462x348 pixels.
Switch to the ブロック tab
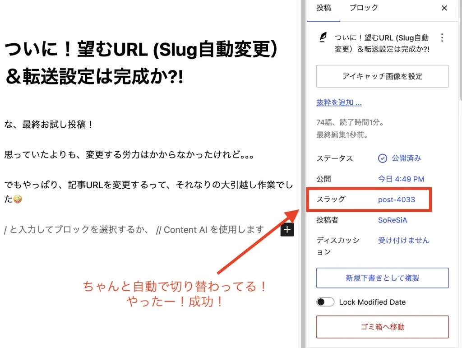click(x=364, y=8)
